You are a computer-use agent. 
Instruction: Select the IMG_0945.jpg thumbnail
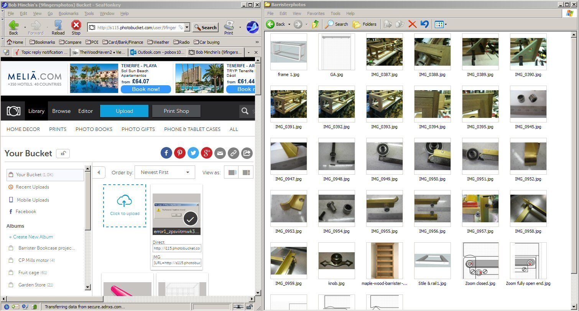tap(528, 104)
